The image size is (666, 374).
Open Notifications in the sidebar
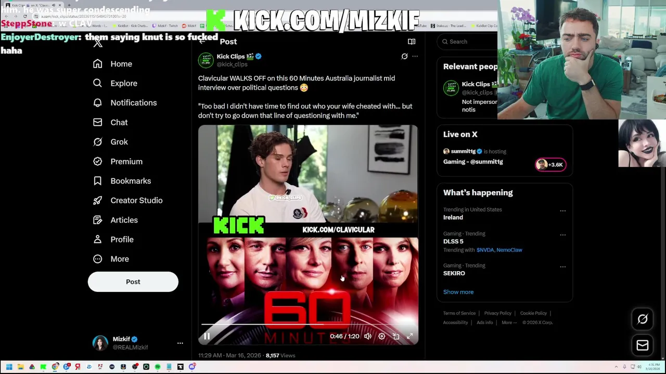tap(133, 103)
